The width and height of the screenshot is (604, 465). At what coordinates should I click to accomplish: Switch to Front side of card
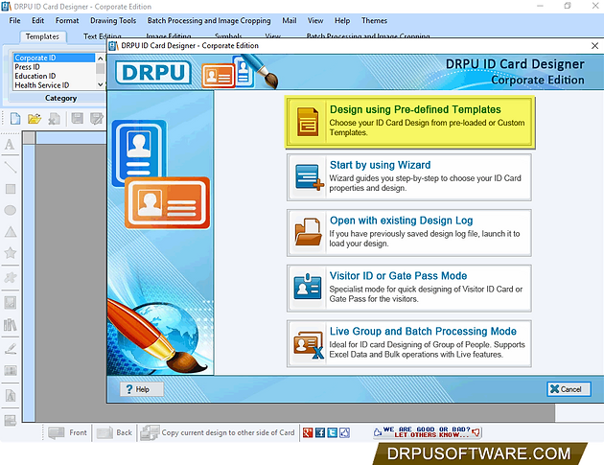(68, 432)
